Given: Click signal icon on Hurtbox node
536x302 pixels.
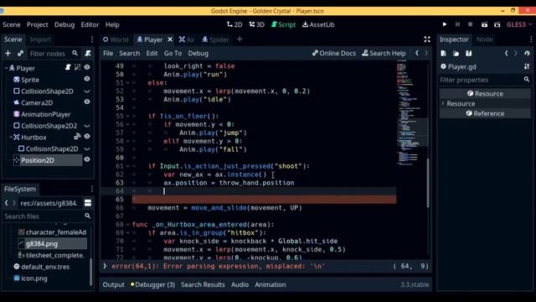Looking at the screenshot, I should 77,137.
